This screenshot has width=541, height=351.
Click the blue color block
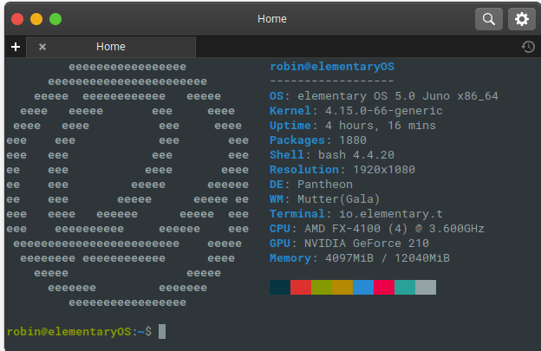click(x=363, y=287)
